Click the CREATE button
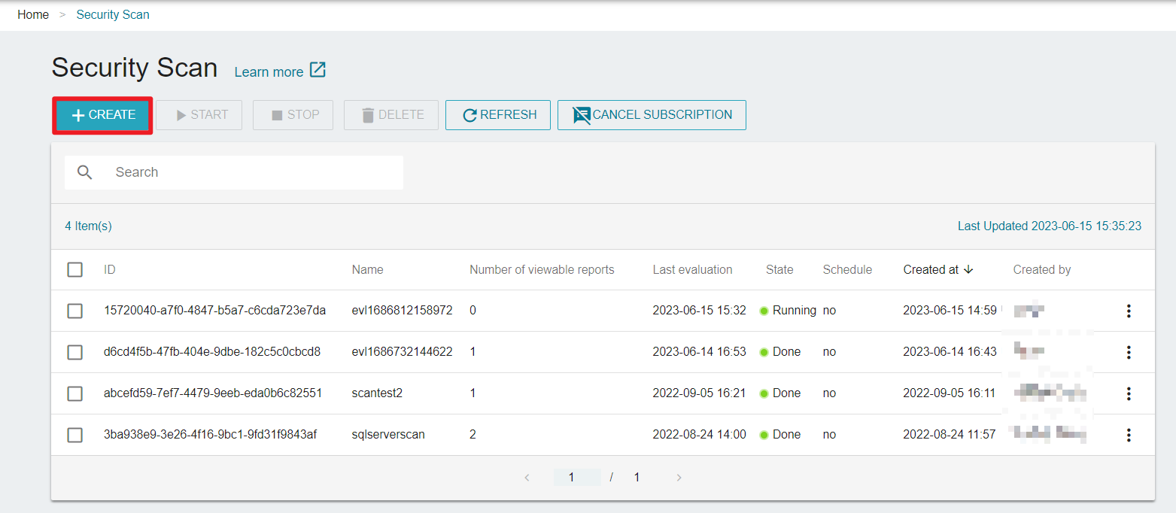1176x513 pixels. pyautogui.click(x=103, y=115)
